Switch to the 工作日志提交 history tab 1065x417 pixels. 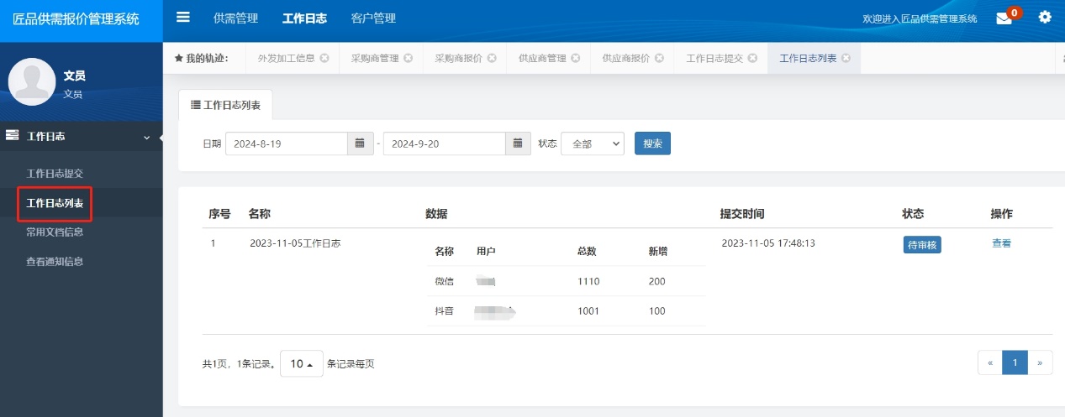point(714,58)
